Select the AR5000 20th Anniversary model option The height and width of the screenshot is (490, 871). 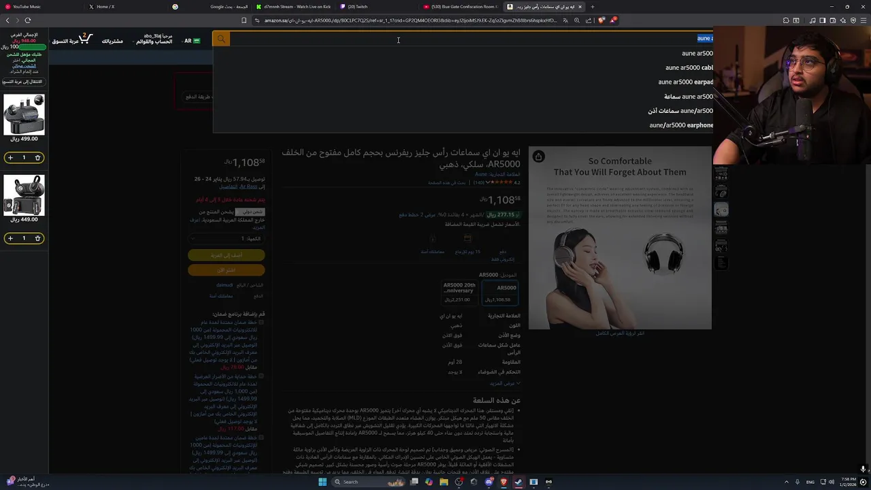[x=459, y=293]
